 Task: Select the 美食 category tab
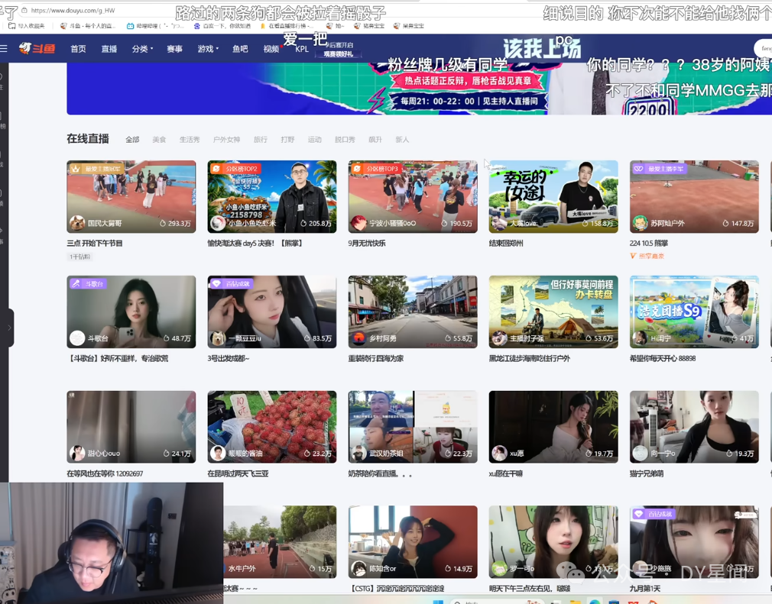159,140
